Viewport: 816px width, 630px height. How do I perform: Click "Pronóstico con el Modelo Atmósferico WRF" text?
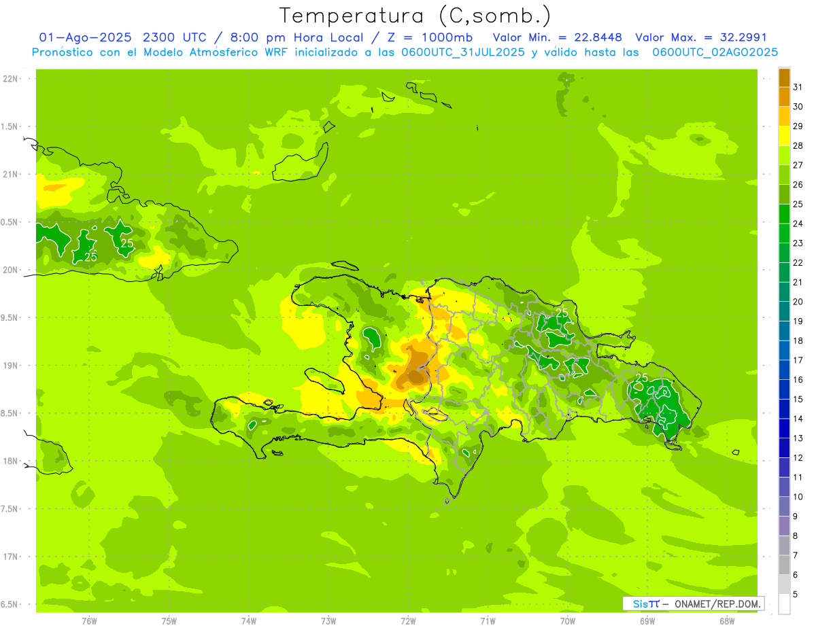(x=160, y=52)
